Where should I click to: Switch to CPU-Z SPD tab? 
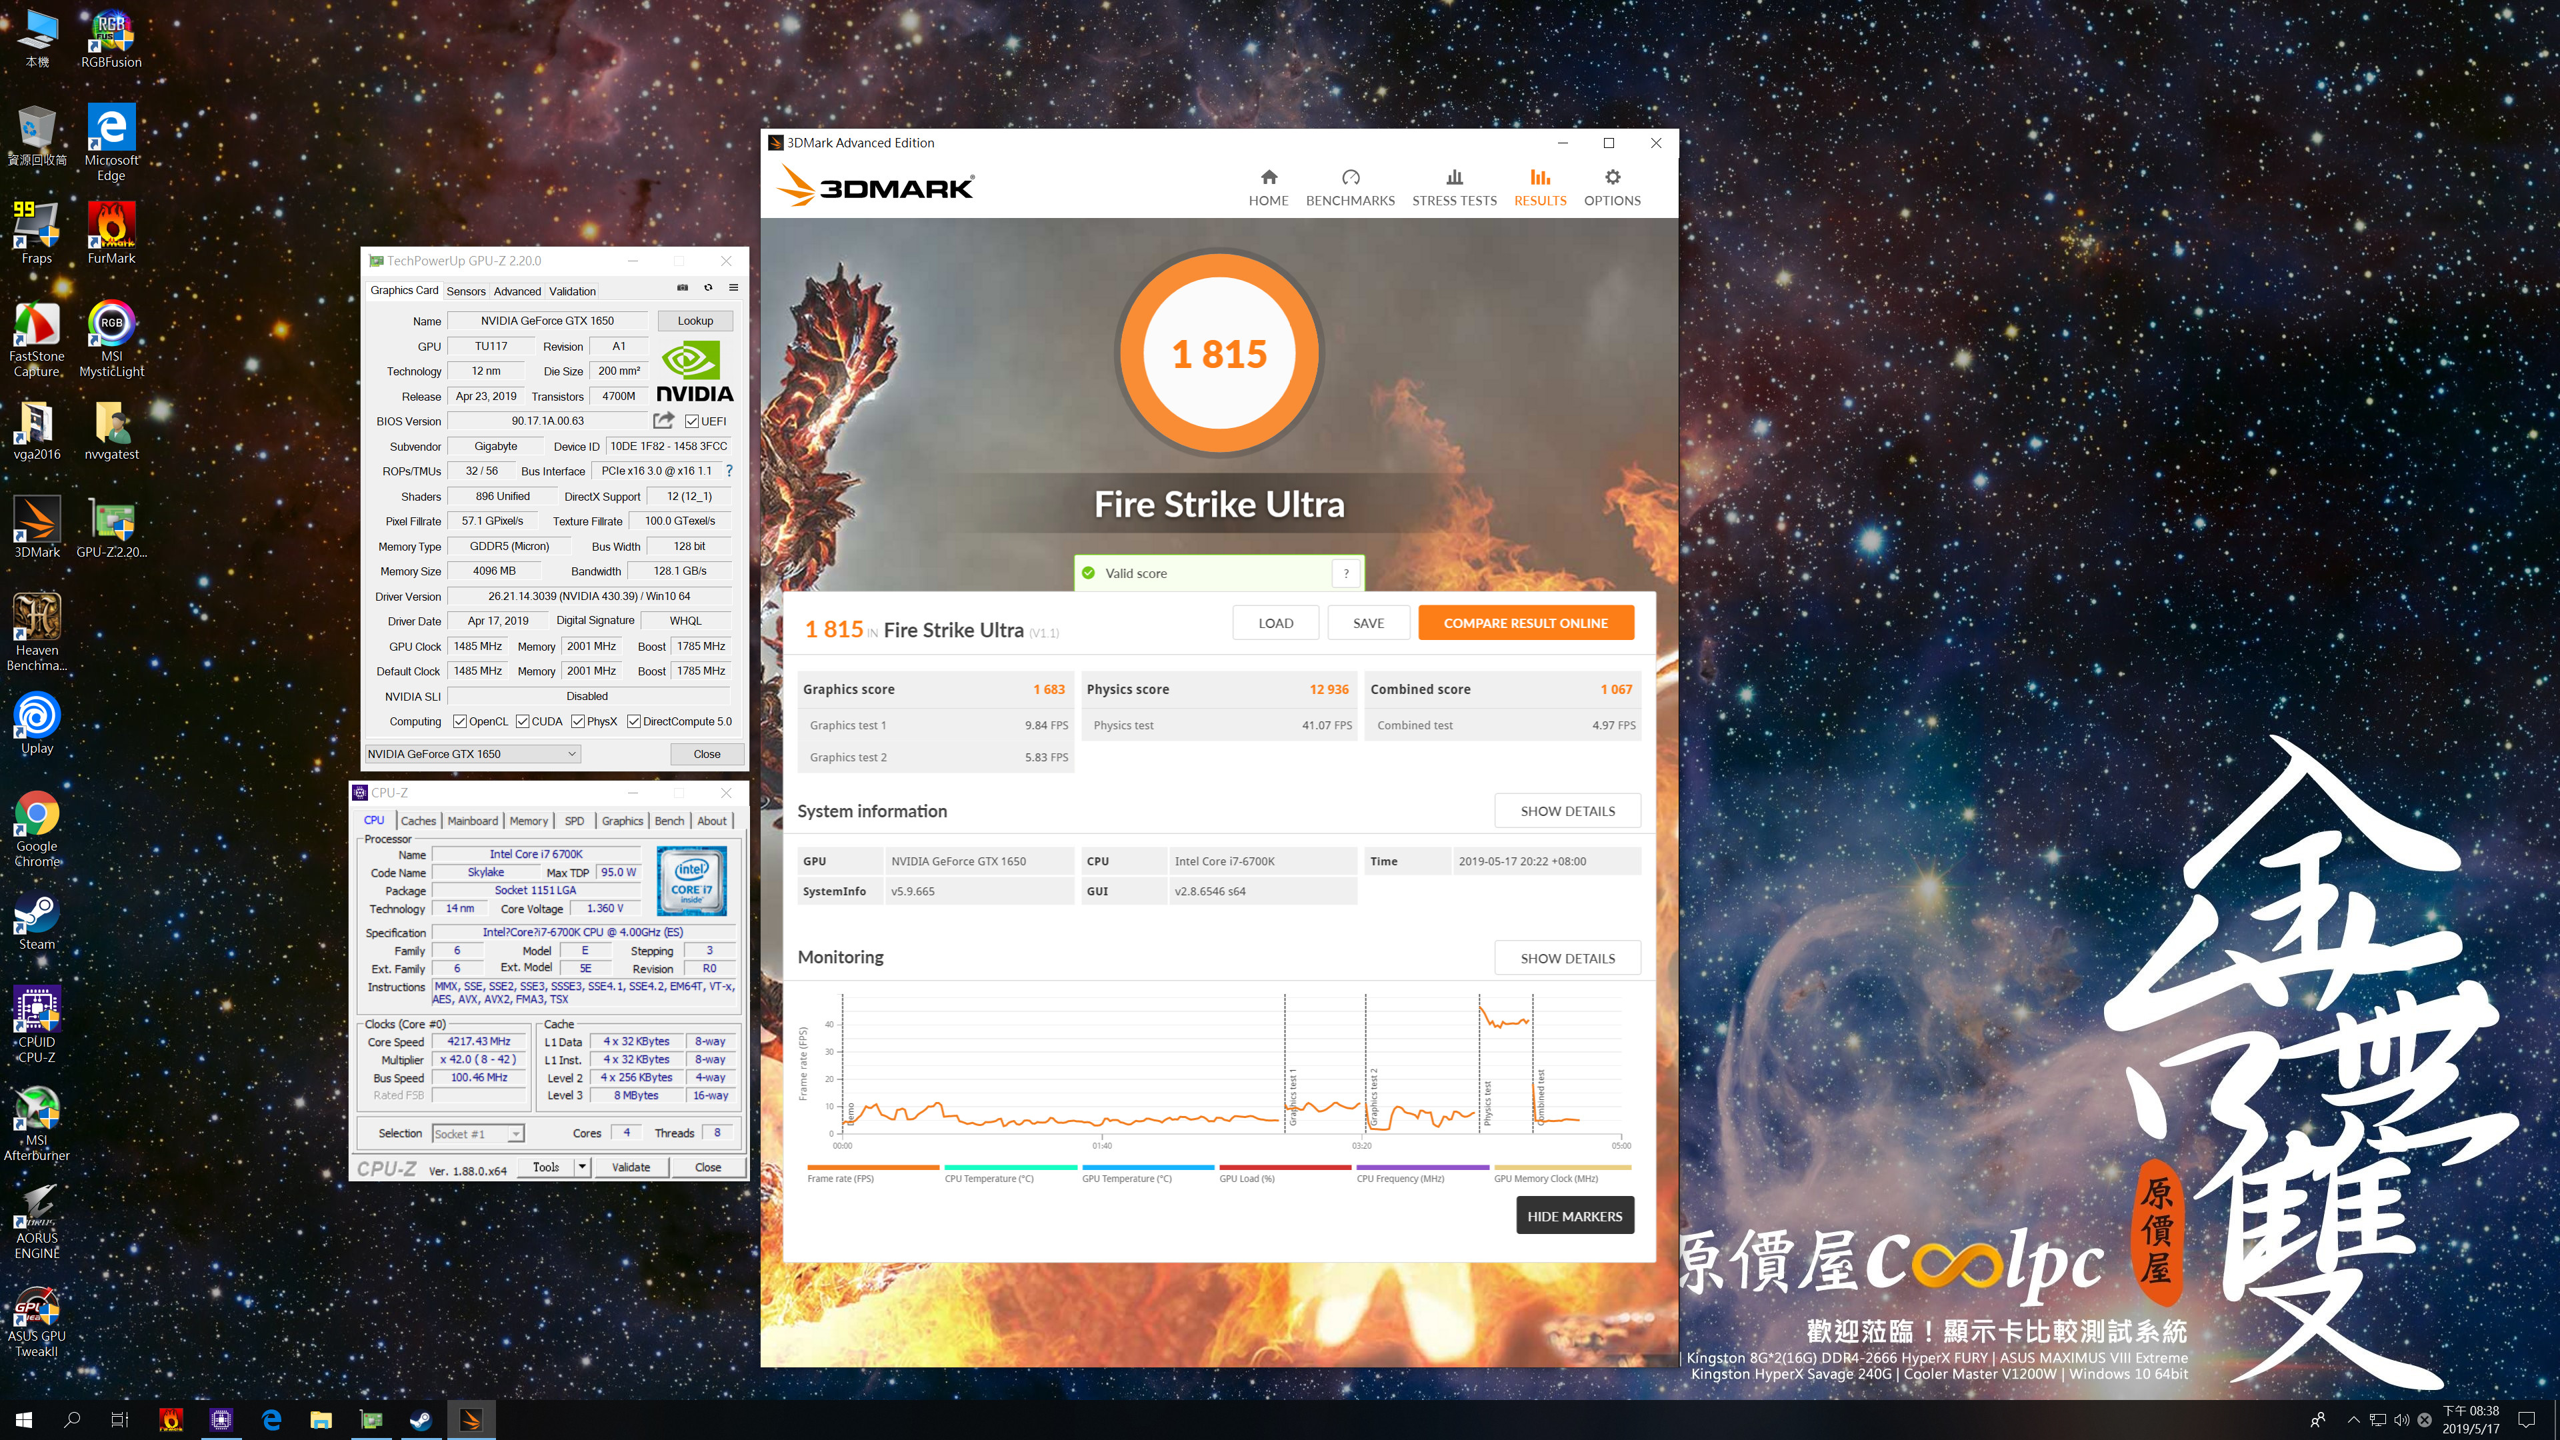575,821
